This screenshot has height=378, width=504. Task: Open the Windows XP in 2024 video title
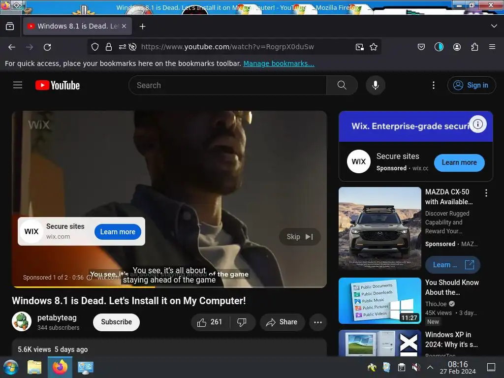451,340
